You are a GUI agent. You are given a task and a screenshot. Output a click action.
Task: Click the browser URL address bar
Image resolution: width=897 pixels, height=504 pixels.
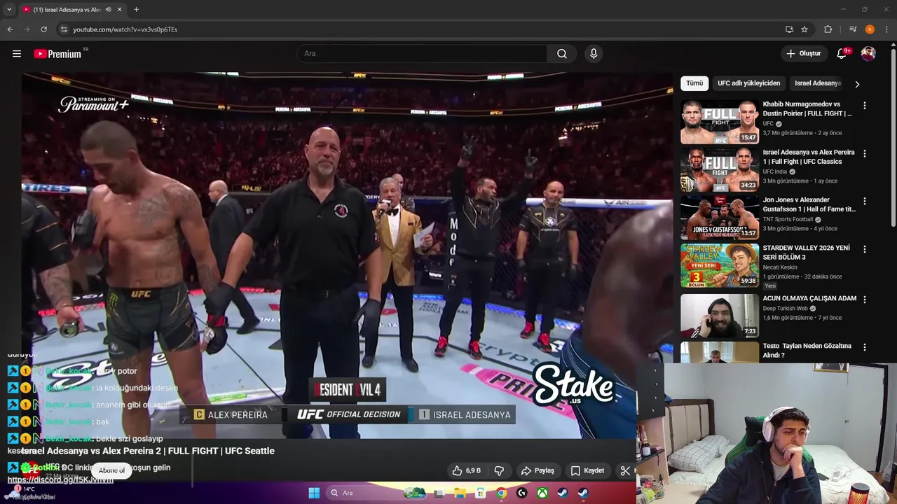coord(420,29)
